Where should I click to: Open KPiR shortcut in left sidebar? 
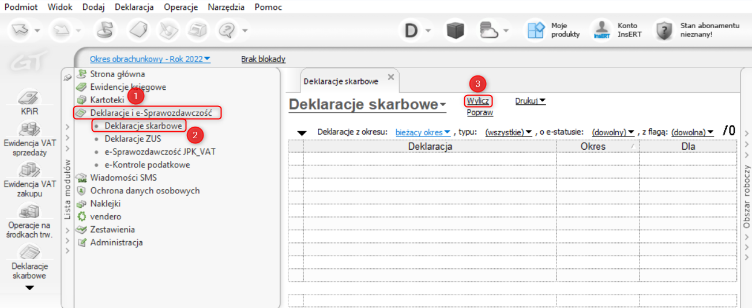pyautogui.click(x=29, y=102)
